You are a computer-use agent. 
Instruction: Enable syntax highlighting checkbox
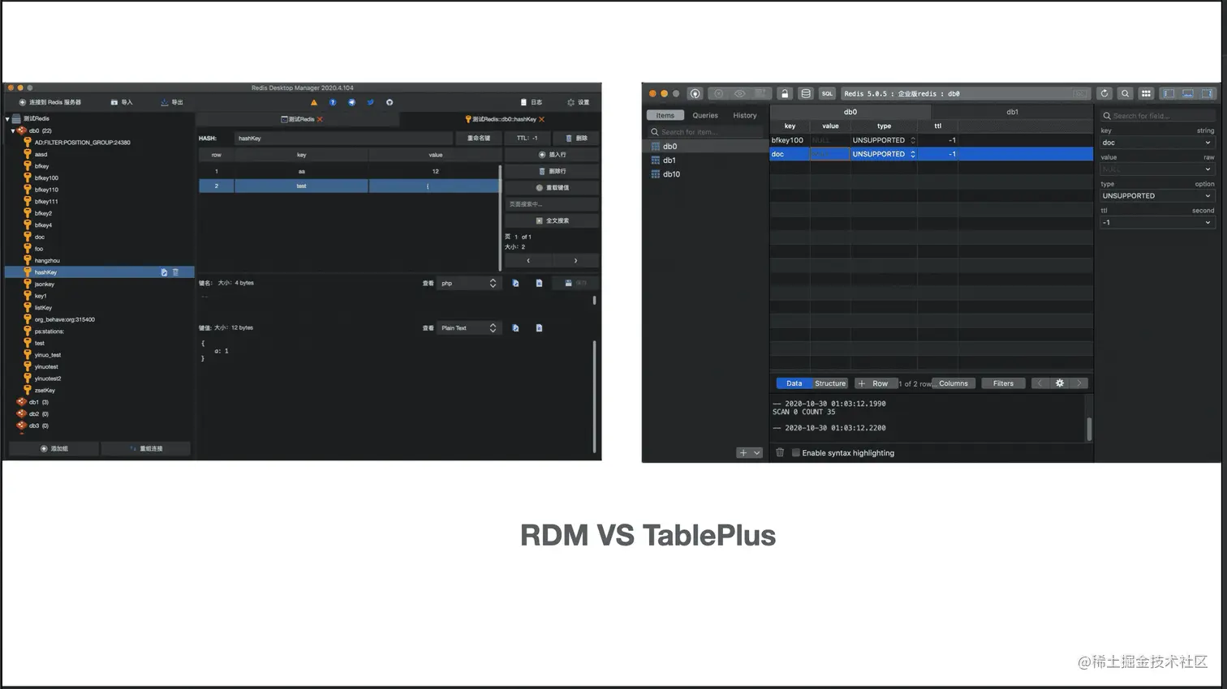point(796,453)
